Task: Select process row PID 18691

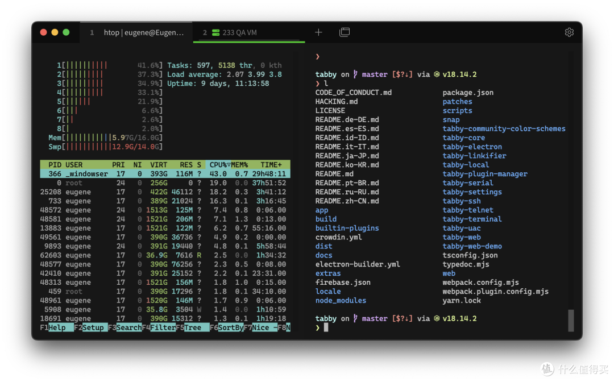Action: coord(165,318)
